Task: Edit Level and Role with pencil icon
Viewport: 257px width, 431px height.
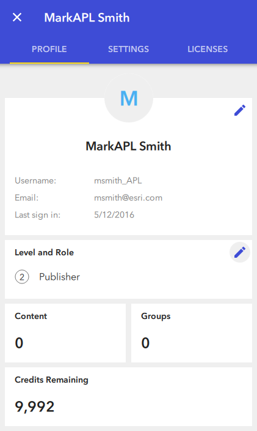Action: [240, 252]
